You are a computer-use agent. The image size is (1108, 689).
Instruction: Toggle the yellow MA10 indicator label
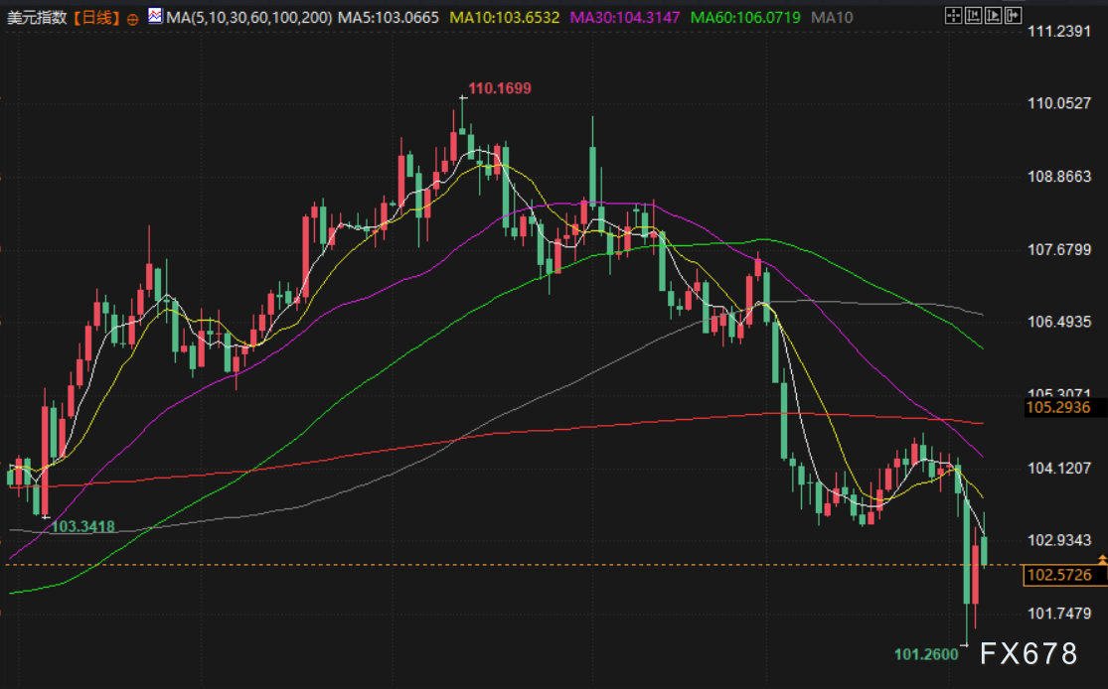click(x=504, y=17)
